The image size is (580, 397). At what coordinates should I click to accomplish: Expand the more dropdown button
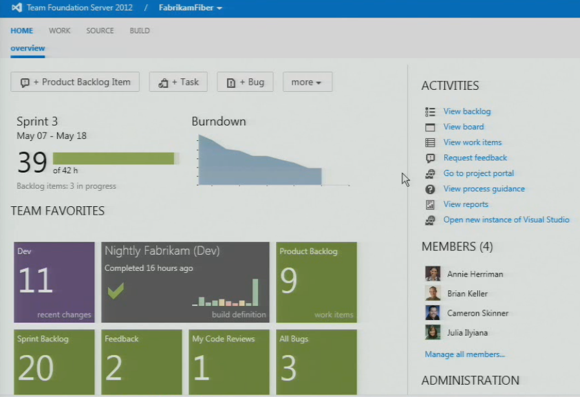307,81
